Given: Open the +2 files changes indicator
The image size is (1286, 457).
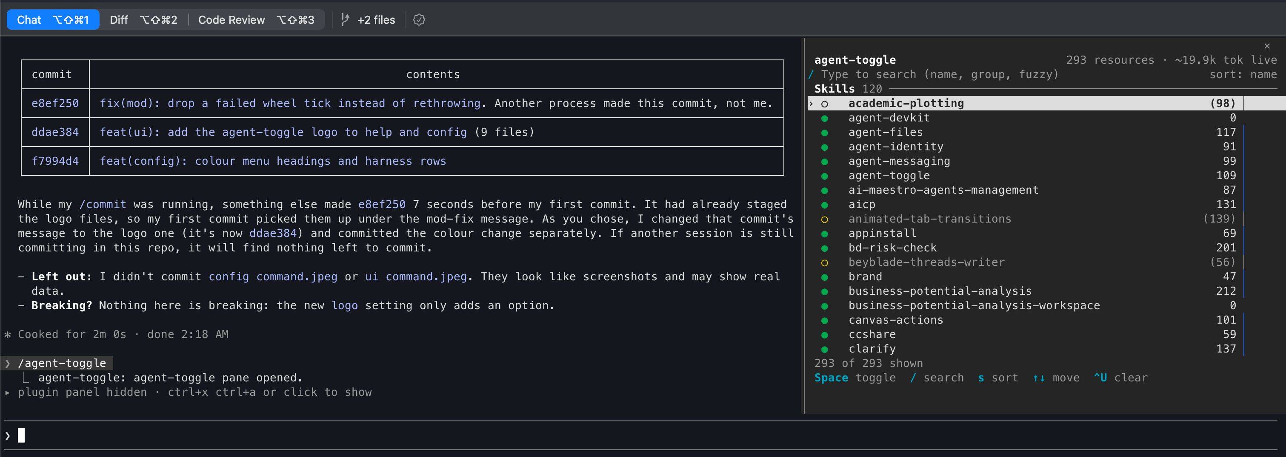Looking at the screenshot, I should pyautogui.click(x=376, y=20).
